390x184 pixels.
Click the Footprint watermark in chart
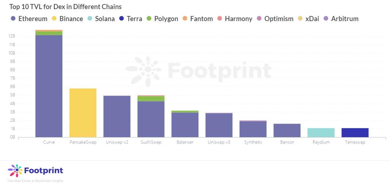(198, 71)
